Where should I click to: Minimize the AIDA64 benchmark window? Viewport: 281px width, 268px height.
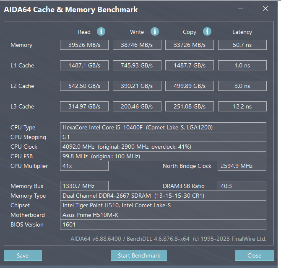241,8
